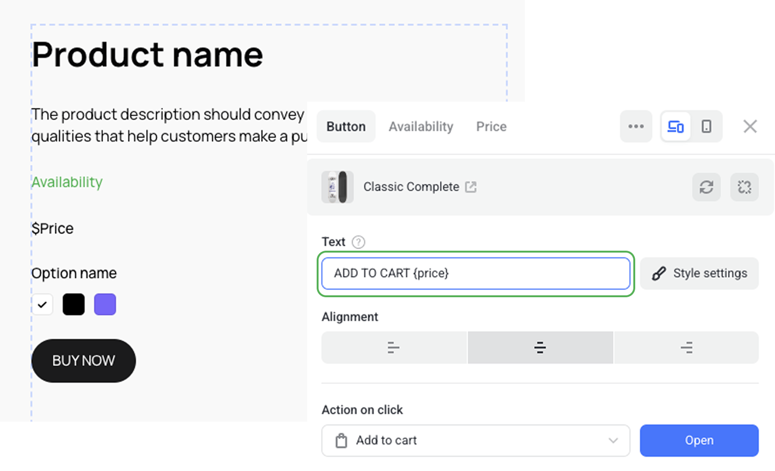Click the Style settings button

(699, 273)
